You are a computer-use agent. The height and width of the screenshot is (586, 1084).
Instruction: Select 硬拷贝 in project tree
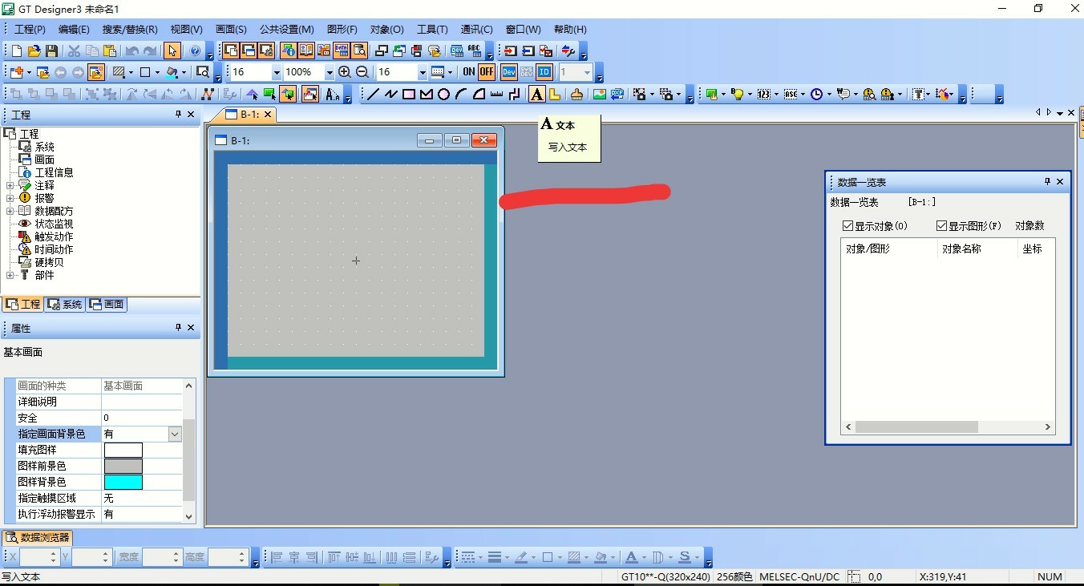[x=49, y=262]
